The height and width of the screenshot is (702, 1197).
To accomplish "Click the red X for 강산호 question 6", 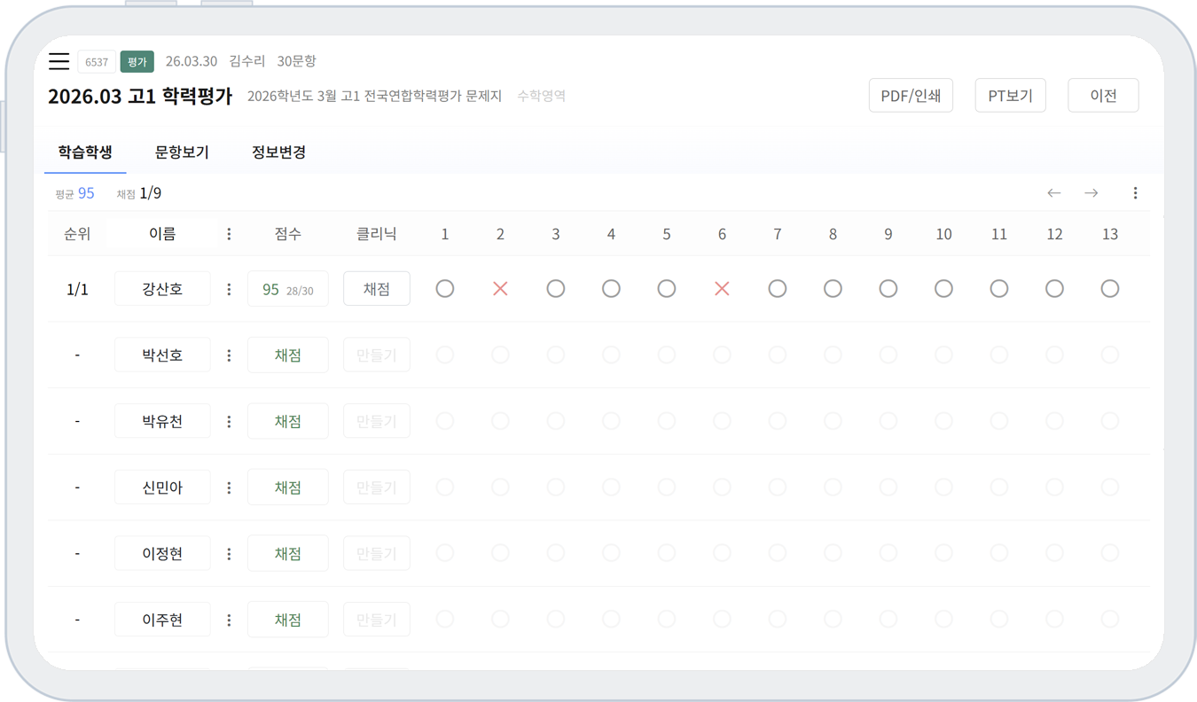I will [722, 289].
